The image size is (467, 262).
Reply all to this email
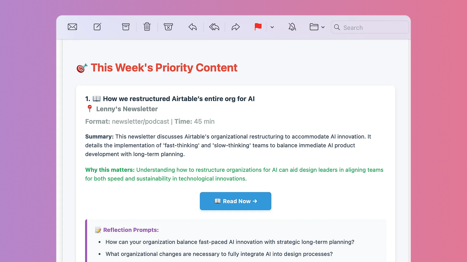click(x=214, y=27)
